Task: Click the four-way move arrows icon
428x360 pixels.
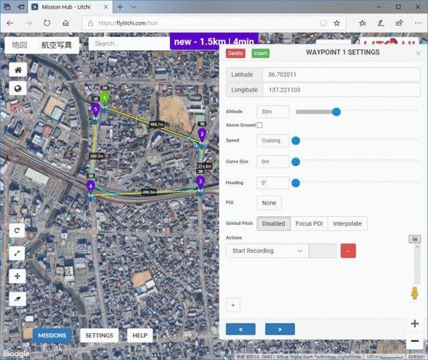Action: coord(17,276)
